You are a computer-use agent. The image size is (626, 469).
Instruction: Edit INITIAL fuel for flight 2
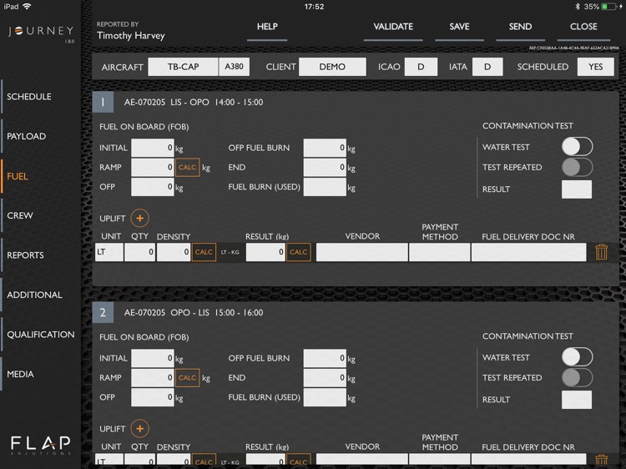click(x=153, y=359)
